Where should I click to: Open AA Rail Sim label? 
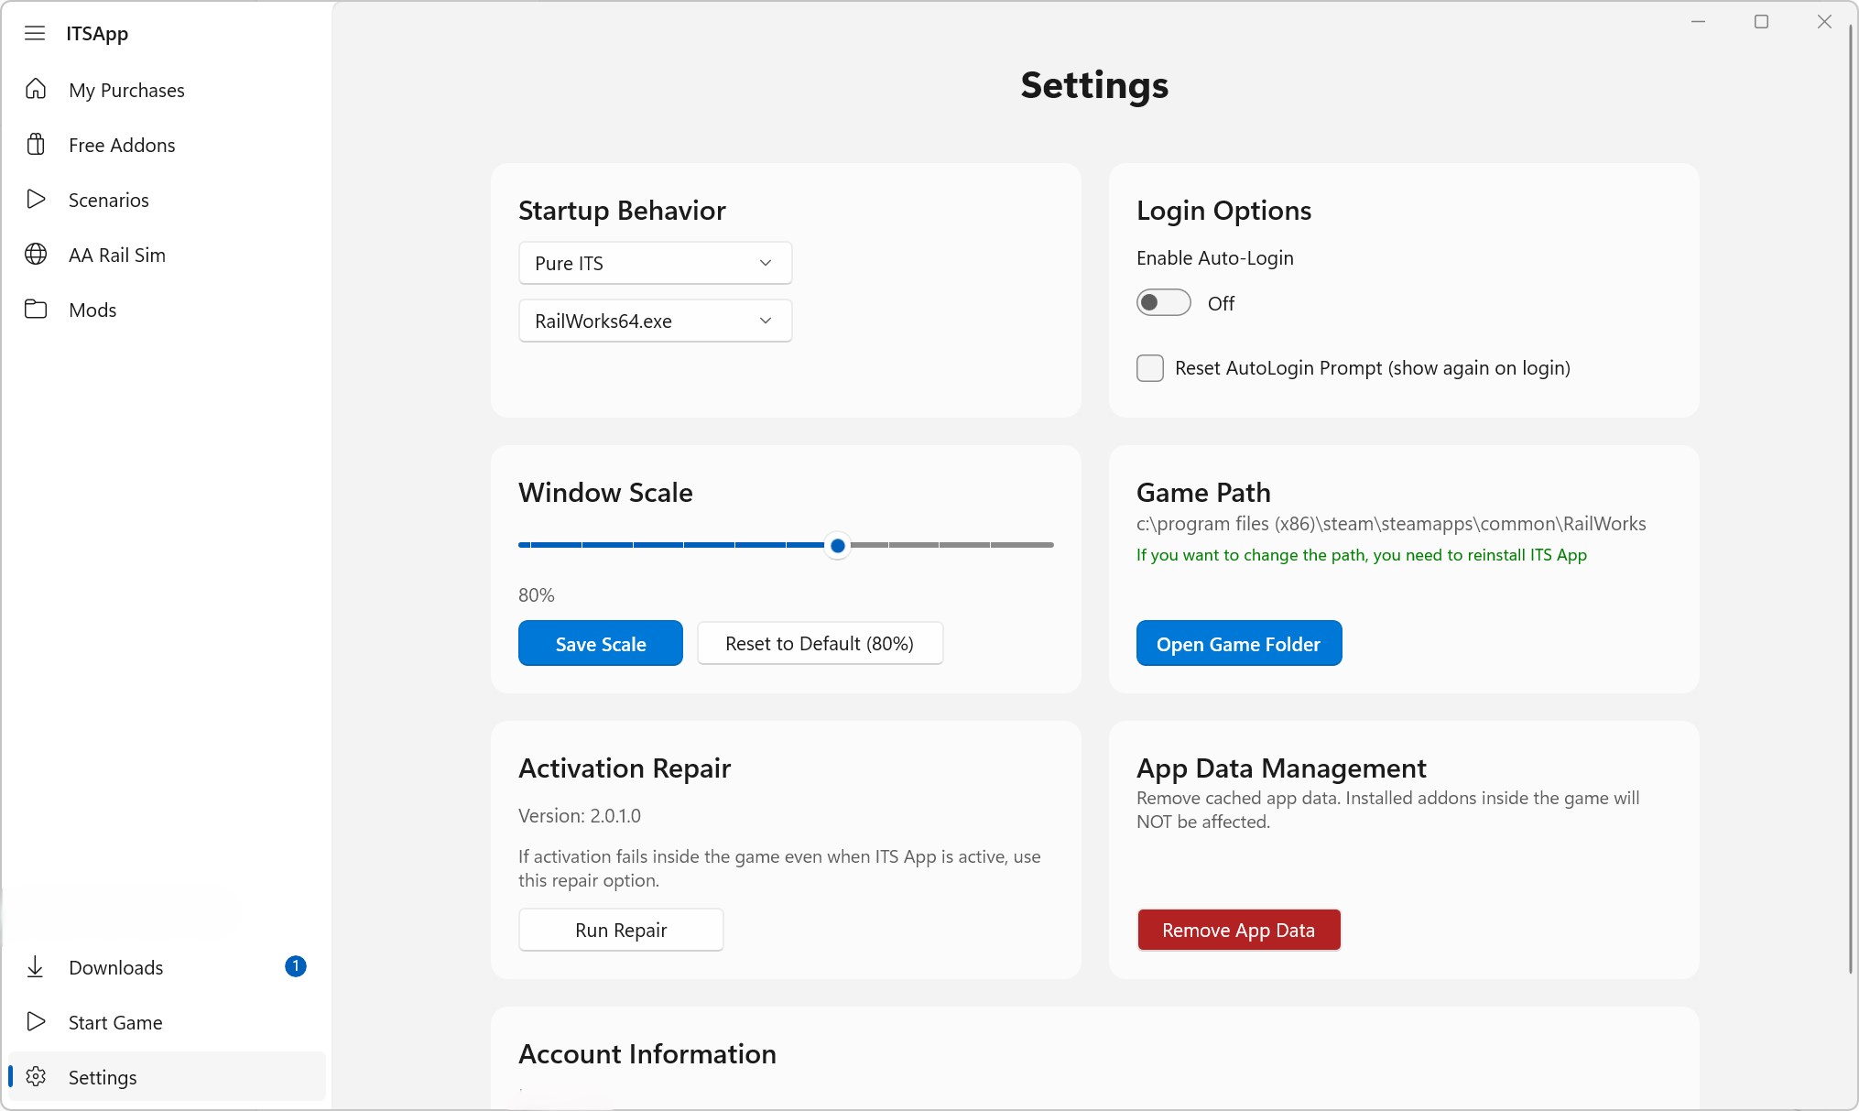click(x=117, y=255)
